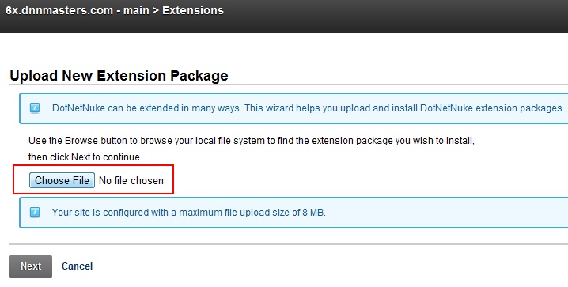Viewport: 568px width, 287px height.
Task: Click the Choose File button
Action: pos(62,180)
